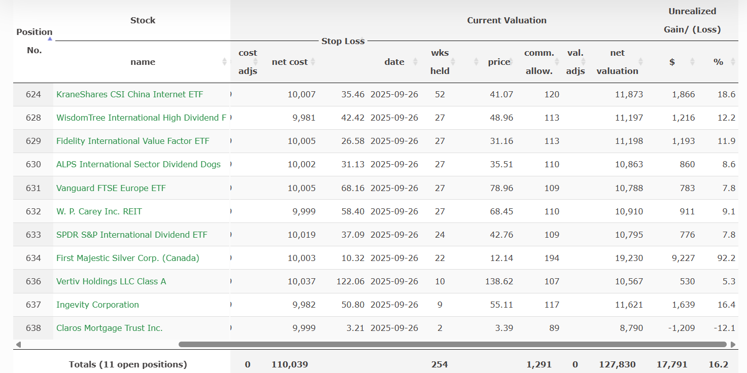Open W. P. Carey Inc. REIT link
This screenshot has width=747, height=373.
99,211
